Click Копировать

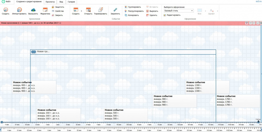[132, 15]
